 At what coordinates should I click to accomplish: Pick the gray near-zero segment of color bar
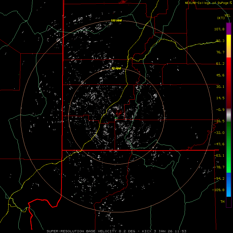tap(229, 115)
